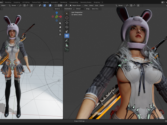Open snapping options arrow in left viewport

pos(28,6)
